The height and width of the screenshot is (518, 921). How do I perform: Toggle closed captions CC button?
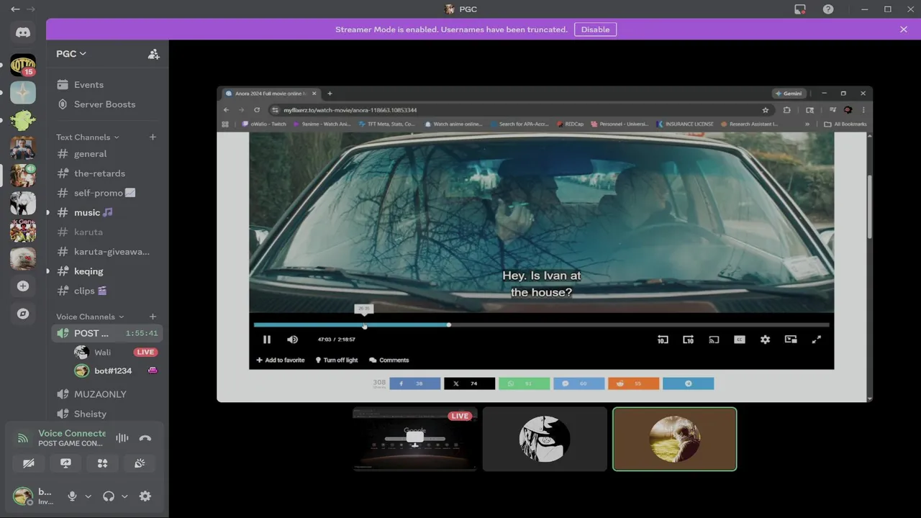pos(739,340)
